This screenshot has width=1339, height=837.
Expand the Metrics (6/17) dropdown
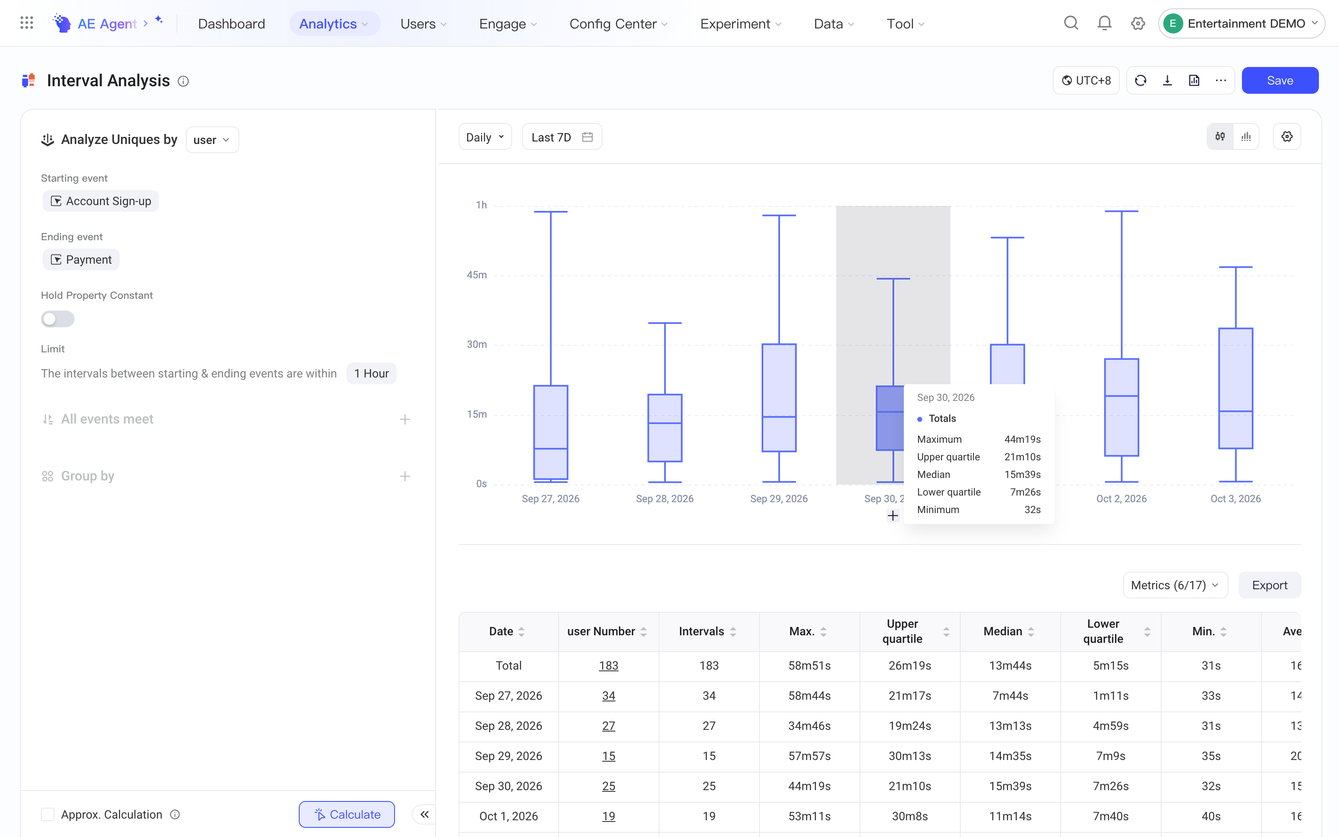point(1175,585)
